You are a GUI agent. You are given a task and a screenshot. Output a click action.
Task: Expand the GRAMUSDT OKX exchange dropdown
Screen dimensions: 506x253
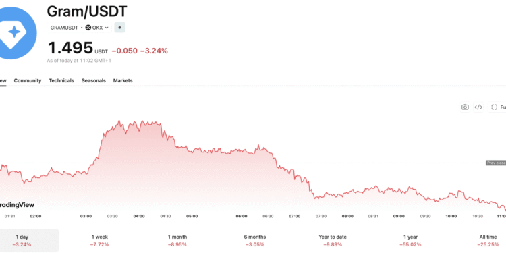pyautogui.click(x=80, y=28)
